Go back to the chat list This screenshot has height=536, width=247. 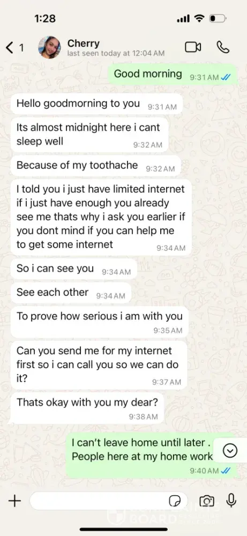14,48
